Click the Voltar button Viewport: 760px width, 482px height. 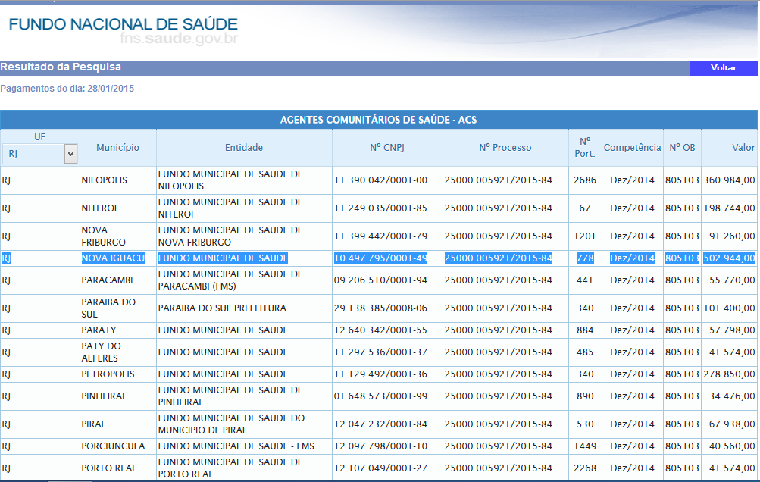[x=723, y=68]
